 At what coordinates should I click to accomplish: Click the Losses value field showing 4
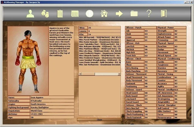pyautogui.click(x=104, y=31)
